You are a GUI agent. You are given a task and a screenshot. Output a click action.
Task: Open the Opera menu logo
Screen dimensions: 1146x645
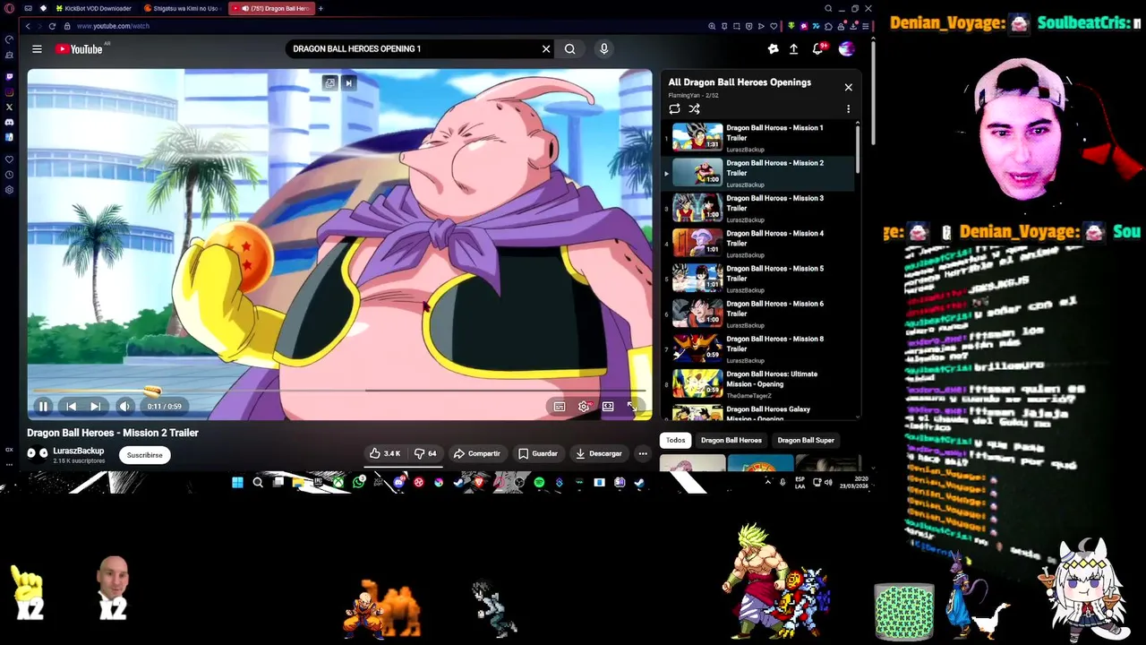coord(9,8)
